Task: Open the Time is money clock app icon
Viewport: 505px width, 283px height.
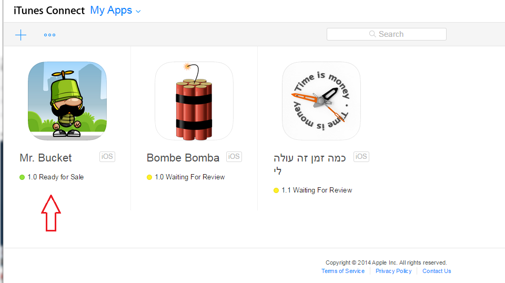Action: (321, 101)
